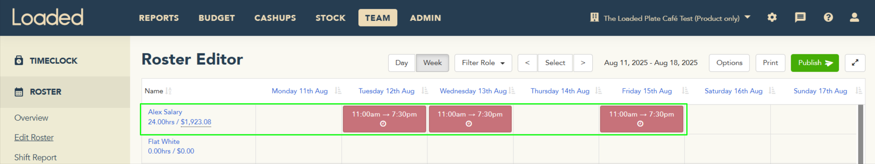Go to the CASHUPS menu
This screenshot has width=875, height=164.
(275, 18)
